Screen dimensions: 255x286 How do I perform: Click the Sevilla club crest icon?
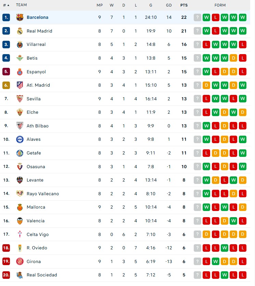[20, 99]
